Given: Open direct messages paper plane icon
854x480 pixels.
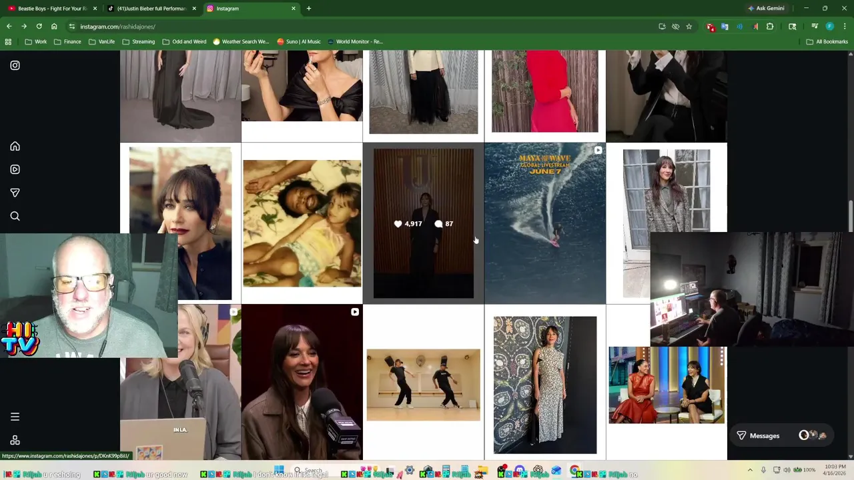Looking at the screenshot, I should (x=15, y=193).
